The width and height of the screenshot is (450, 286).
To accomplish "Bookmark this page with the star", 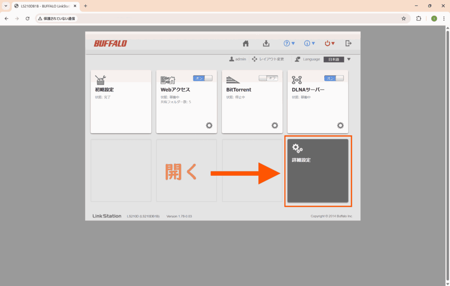I will click(403, 18).
